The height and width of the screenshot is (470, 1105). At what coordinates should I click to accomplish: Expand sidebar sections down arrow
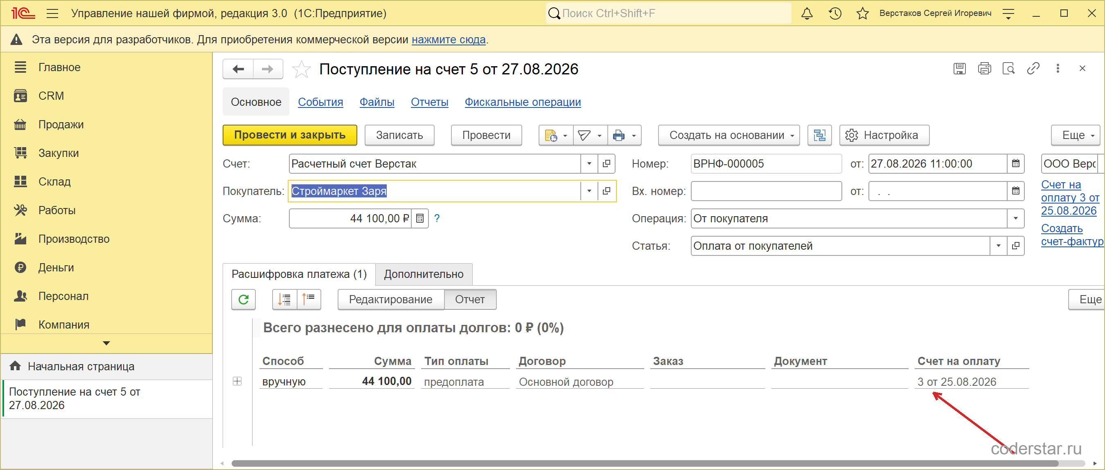click(106, 343)
